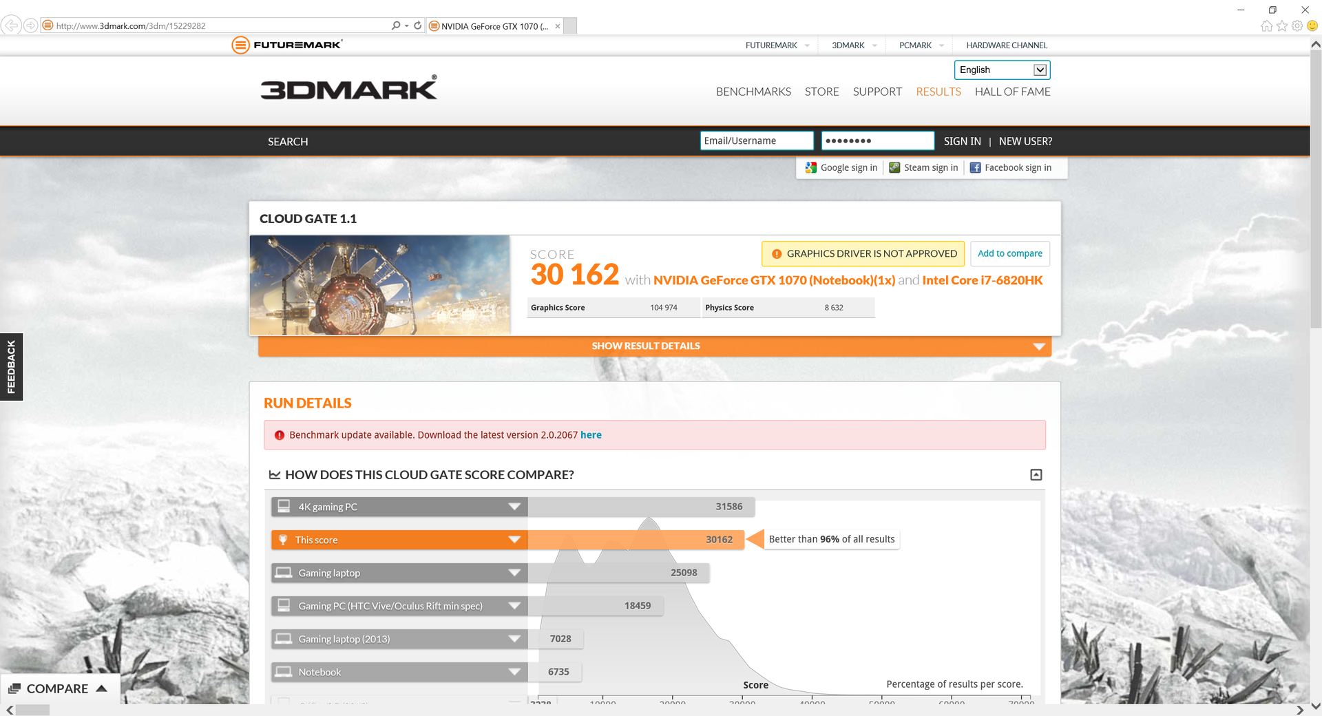Click the Email/Username field
Image resolution: width=1322 pixels, height=716 pixels.
click(757, 140)
